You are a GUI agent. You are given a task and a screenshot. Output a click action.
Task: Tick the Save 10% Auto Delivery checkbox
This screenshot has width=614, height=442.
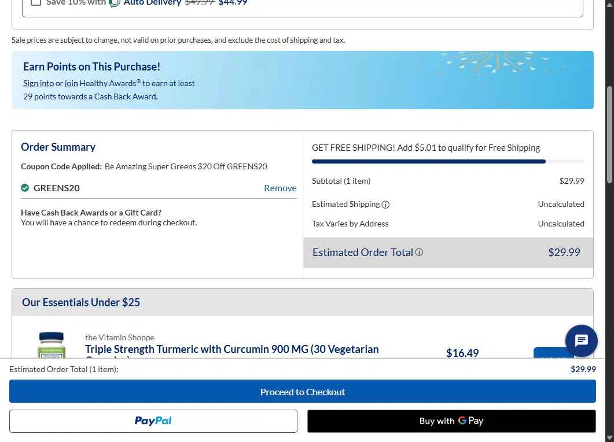(x=36, y=2)
